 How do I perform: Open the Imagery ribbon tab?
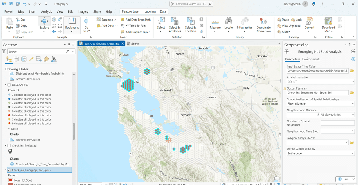pyautogui.click(x=83, y=11)
